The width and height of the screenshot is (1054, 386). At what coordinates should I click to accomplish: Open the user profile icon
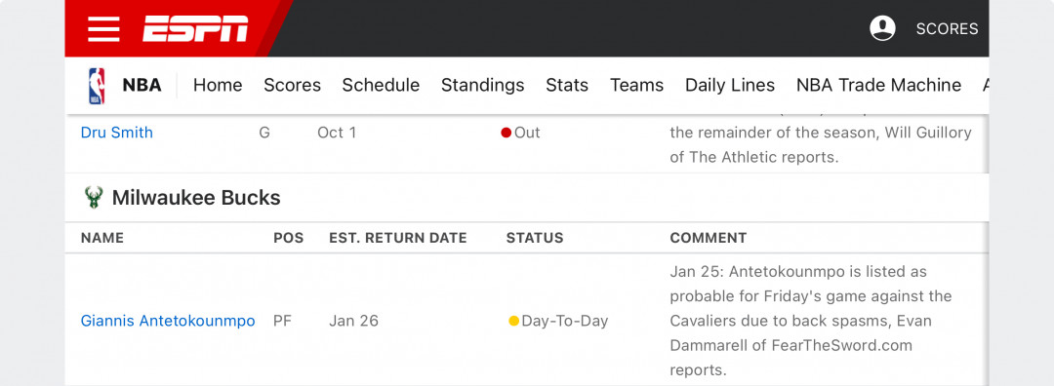click(882, 28)
